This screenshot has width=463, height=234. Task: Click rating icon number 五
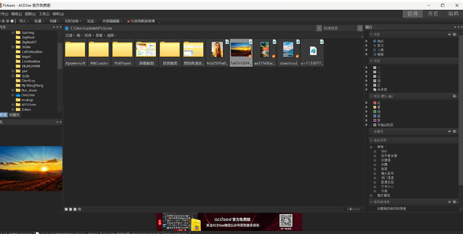point(375,85)
